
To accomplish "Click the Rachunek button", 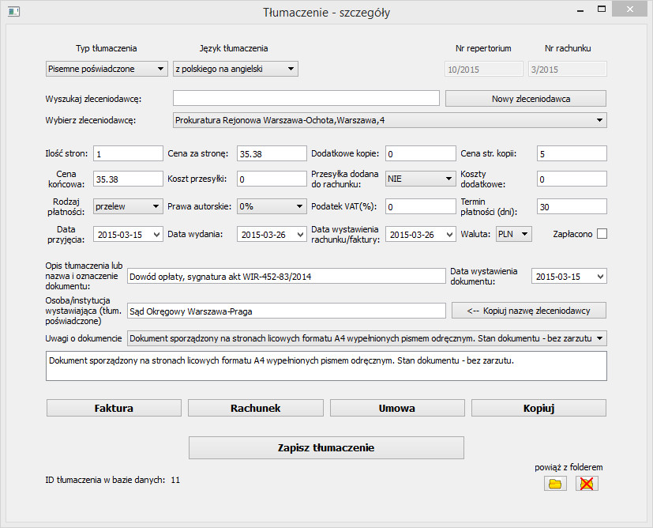I will (x=256, y=408).
